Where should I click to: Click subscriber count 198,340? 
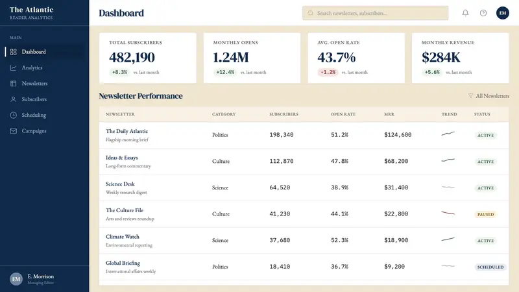click(282, 135)
